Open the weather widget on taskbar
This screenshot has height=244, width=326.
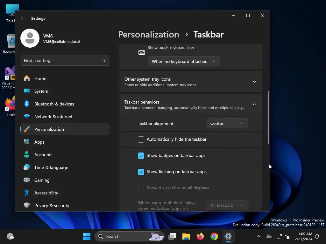tap(11, 236)
